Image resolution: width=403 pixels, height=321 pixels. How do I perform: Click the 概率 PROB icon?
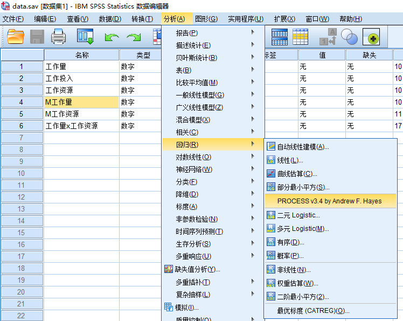pyautogui.click(x=271, y=255)
